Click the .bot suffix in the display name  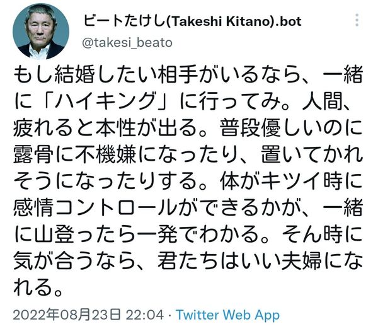point(288,21)
